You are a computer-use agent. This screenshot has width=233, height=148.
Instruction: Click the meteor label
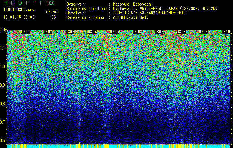pyautogui.click(x=53, y=11)
